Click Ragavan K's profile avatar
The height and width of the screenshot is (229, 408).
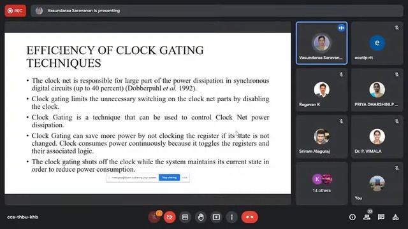pos(321,90)
